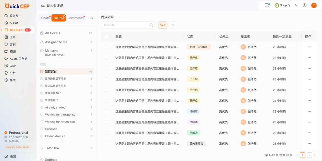Image resolution: width=322 pixels, height=161 pixels.
Task: Click the sort order icon button
Action: point(173,25)
